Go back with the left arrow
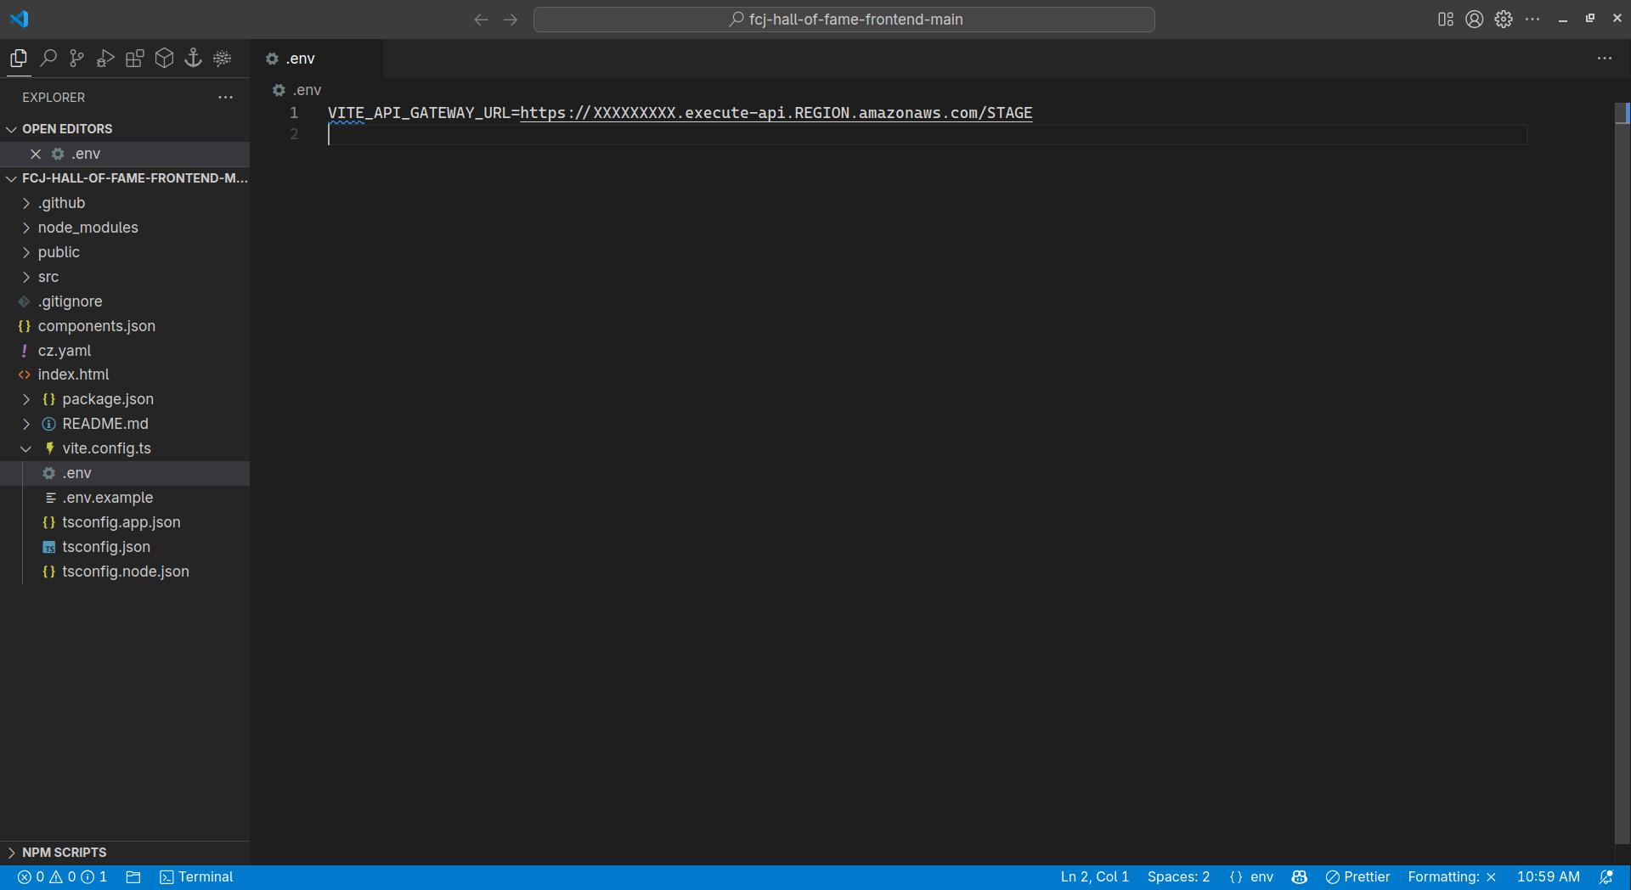Screen dimensions: 1631x890 [x=481, y=20]
